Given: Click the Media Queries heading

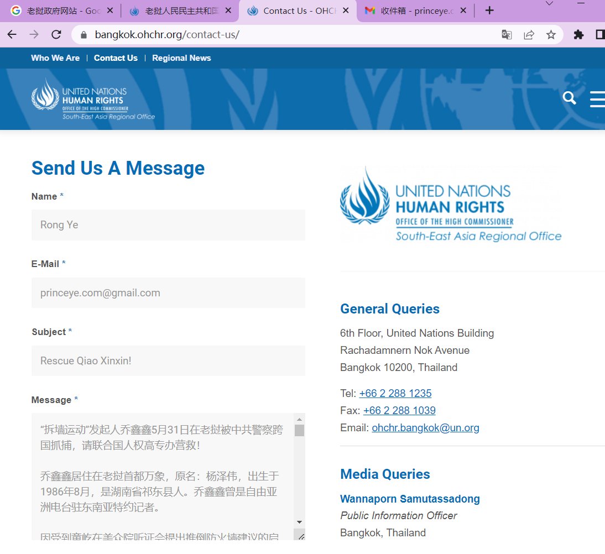Looking at the screenshot, I should coord(385,474).
